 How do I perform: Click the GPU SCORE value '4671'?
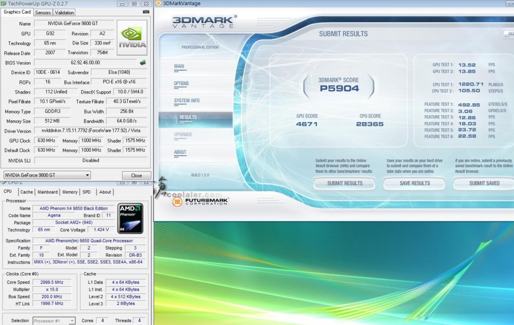click(307, 124)
